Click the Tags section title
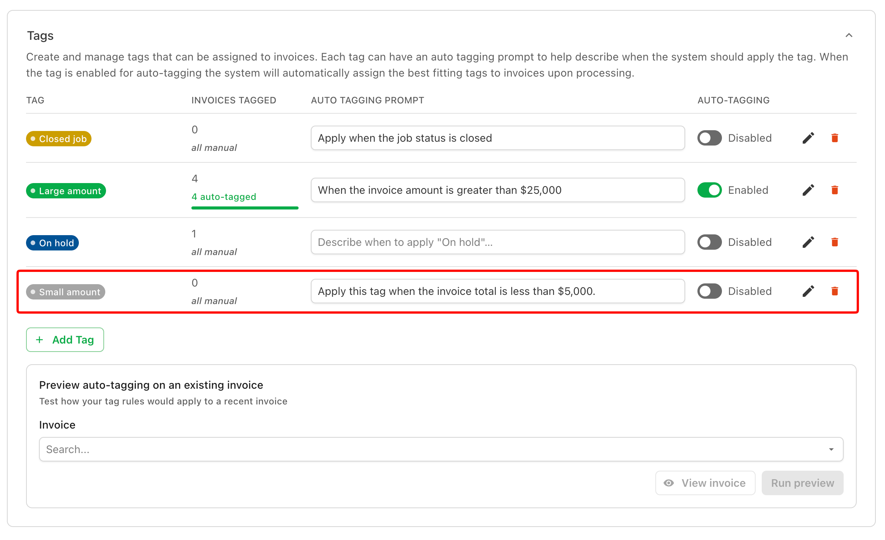 [40, 36]
